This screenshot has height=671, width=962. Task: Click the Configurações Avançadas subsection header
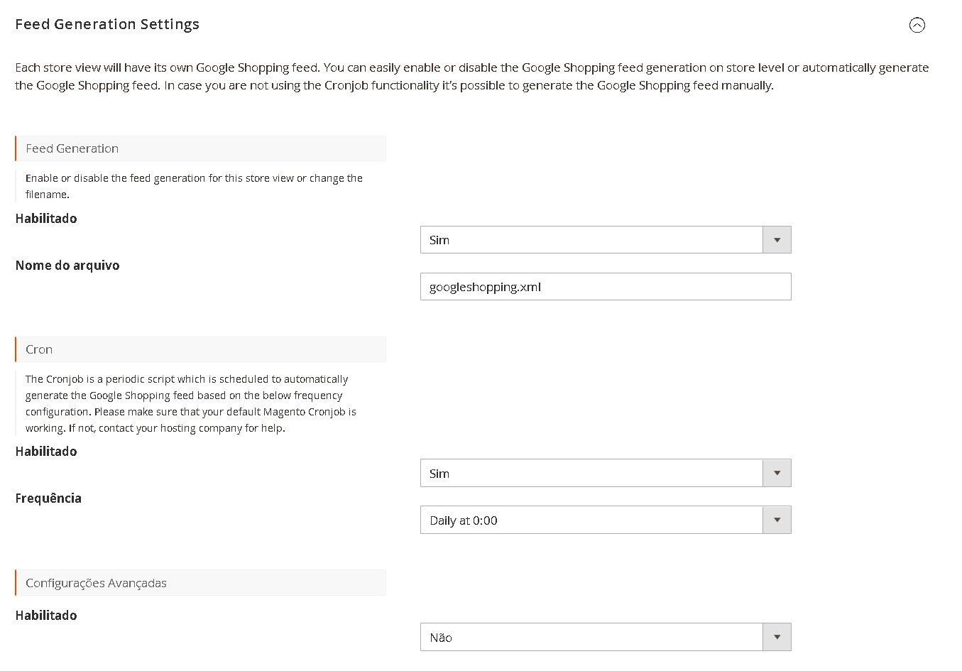[200, 583]
